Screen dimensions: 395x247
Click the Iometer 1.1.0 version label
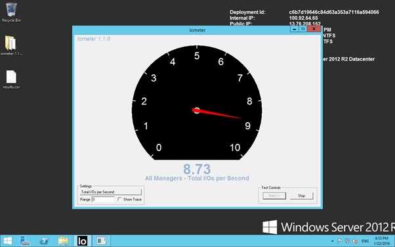point(94,39)
